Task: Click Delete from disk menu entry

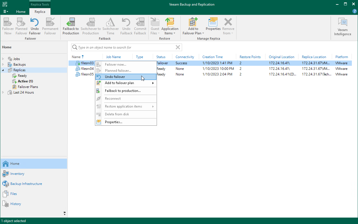Action: tap(126, 114)
